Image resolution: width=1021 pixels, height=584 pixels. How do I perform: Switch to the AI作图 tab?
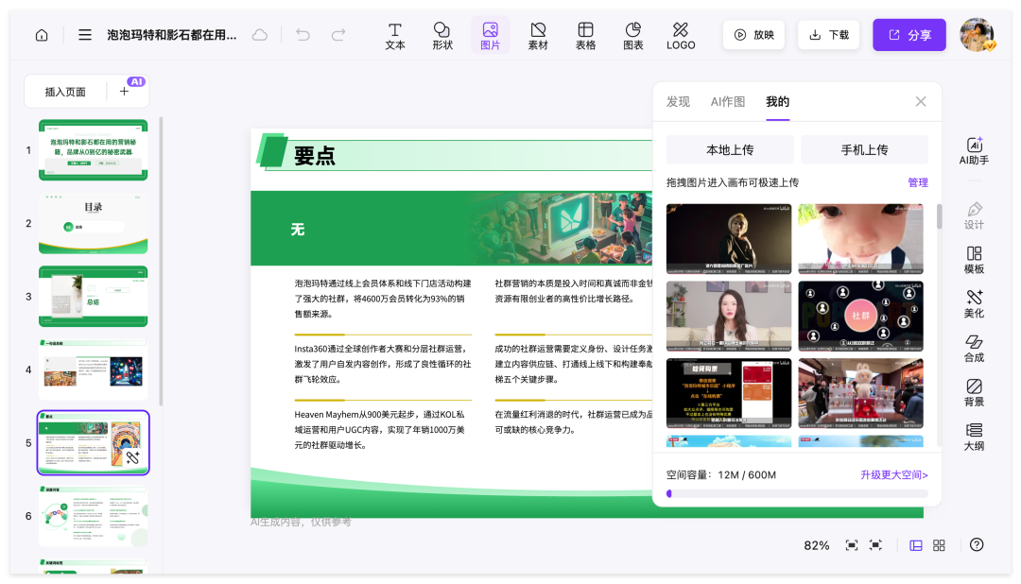729,101
